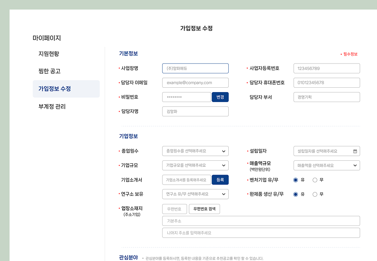Click the calendar icon in 설립일자 field
Image resolution: width=377 pixels, height=261 pixels.
point(355,151)
